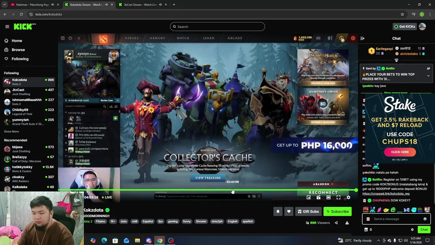Open Chibiby69 channel in sidebar
Screen dimensions: 435x245
29,112
